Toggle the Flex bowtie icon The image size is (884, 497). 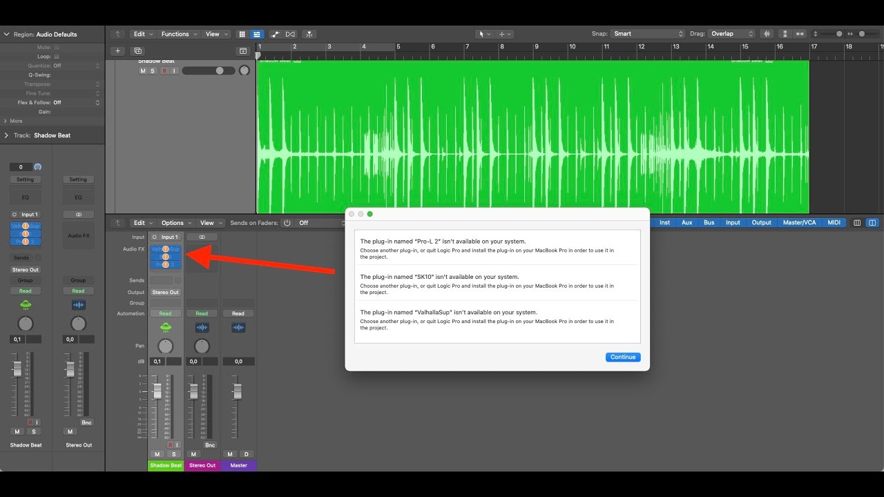(290, 34)
